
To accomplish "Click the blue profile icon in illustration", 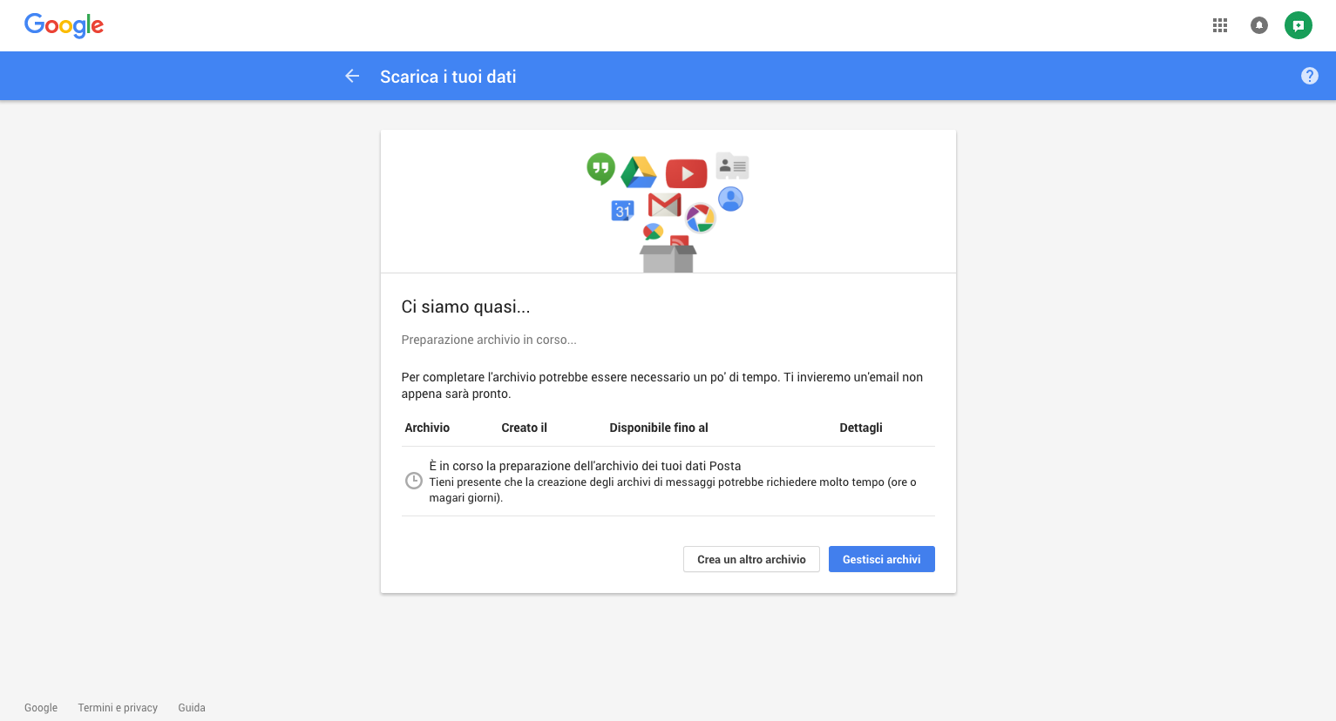I will (x=730, y=199).
